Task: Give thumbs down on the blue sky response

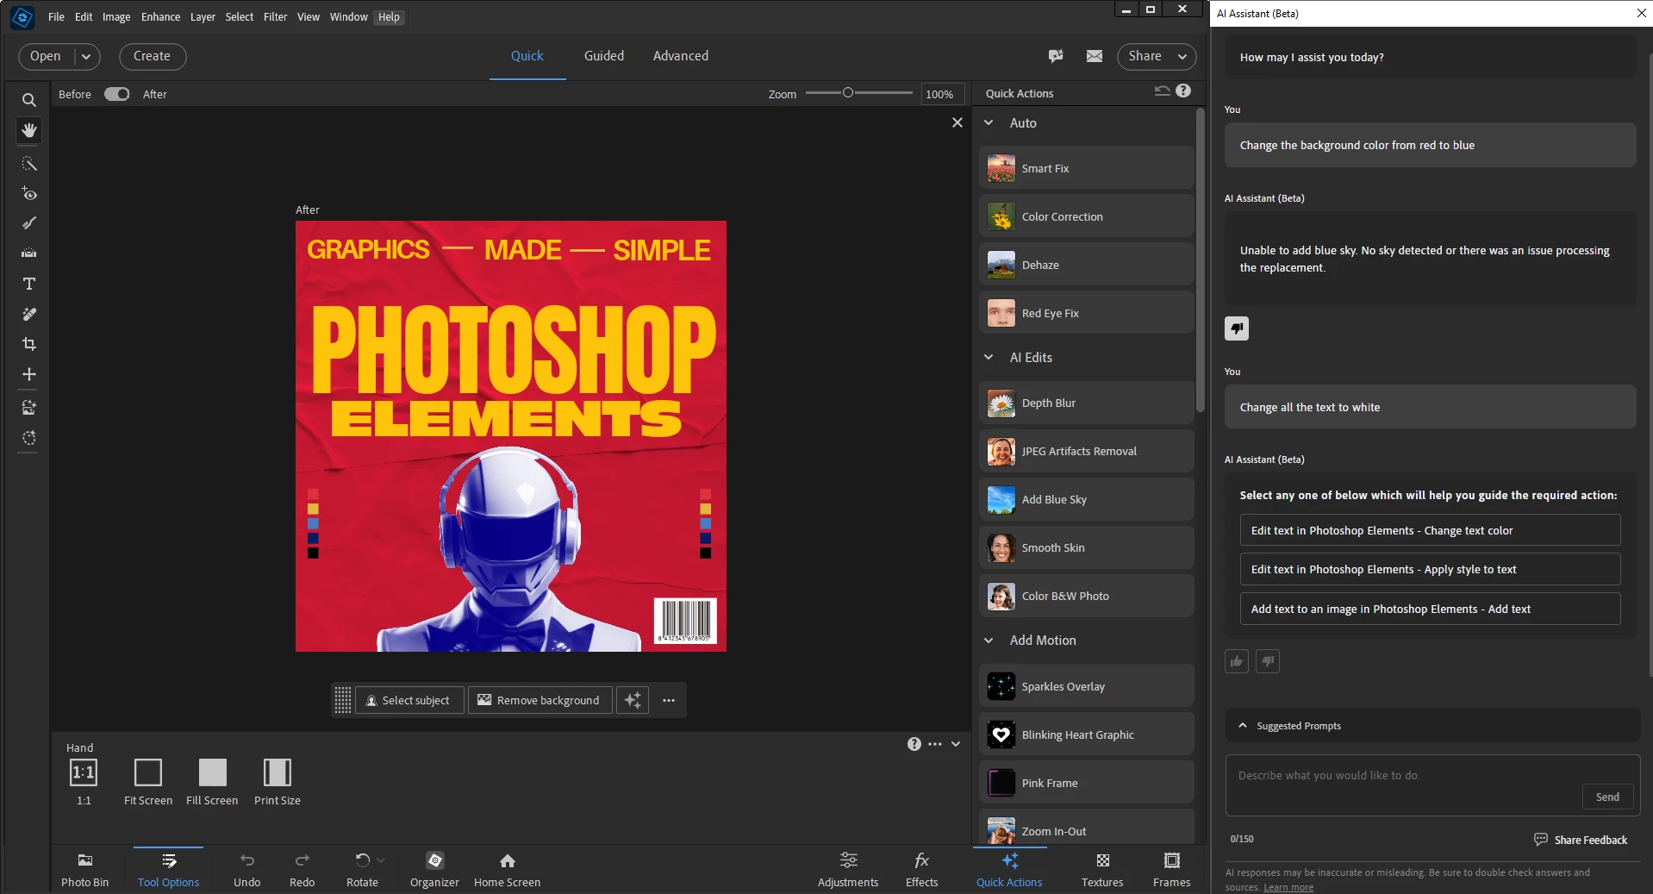Action: pos(1237,328)
